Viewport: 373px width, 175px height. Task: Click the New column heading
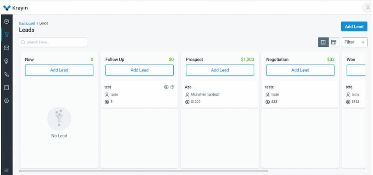(x=29, y=60)
